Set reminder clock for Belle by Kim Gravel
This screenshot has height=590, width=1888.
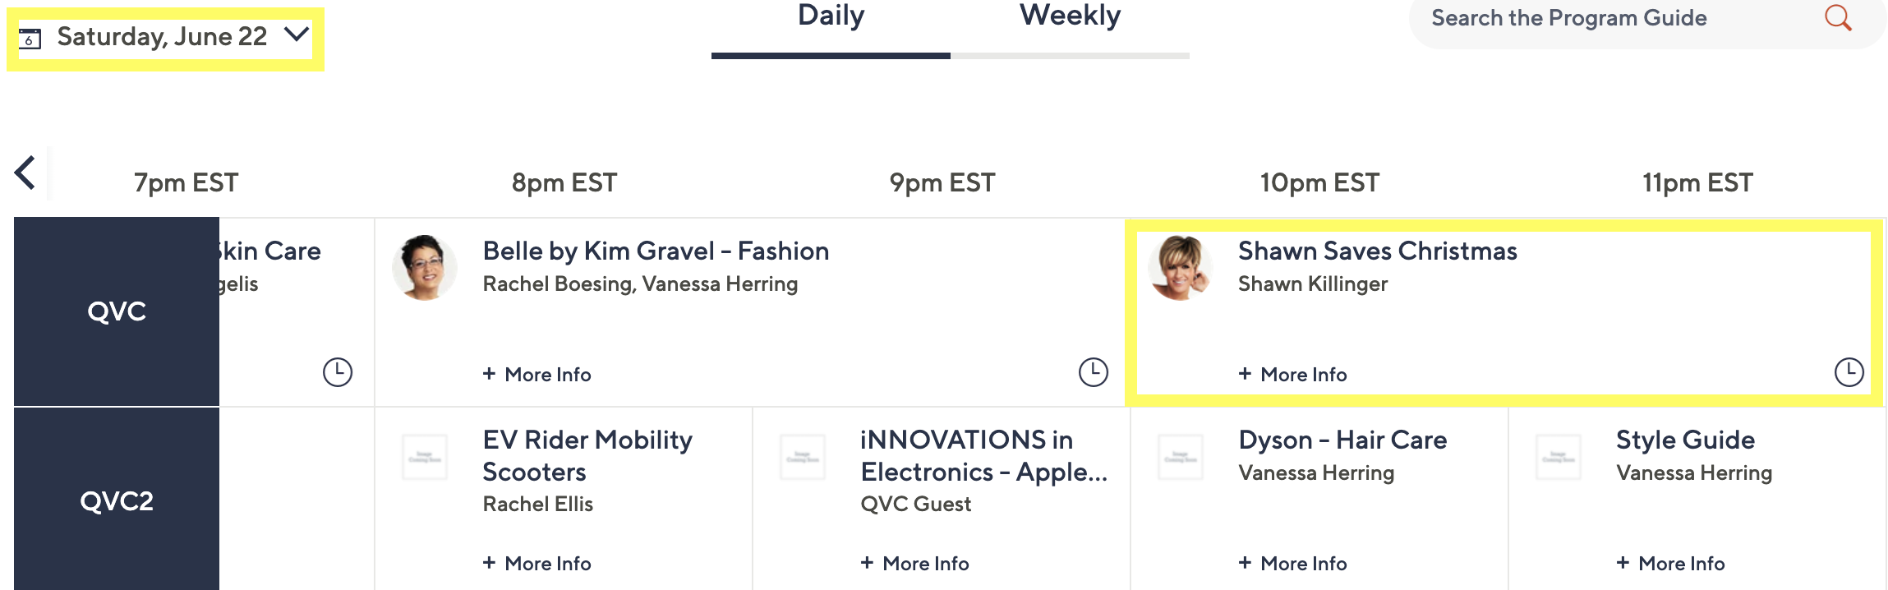pos(1093,372)
